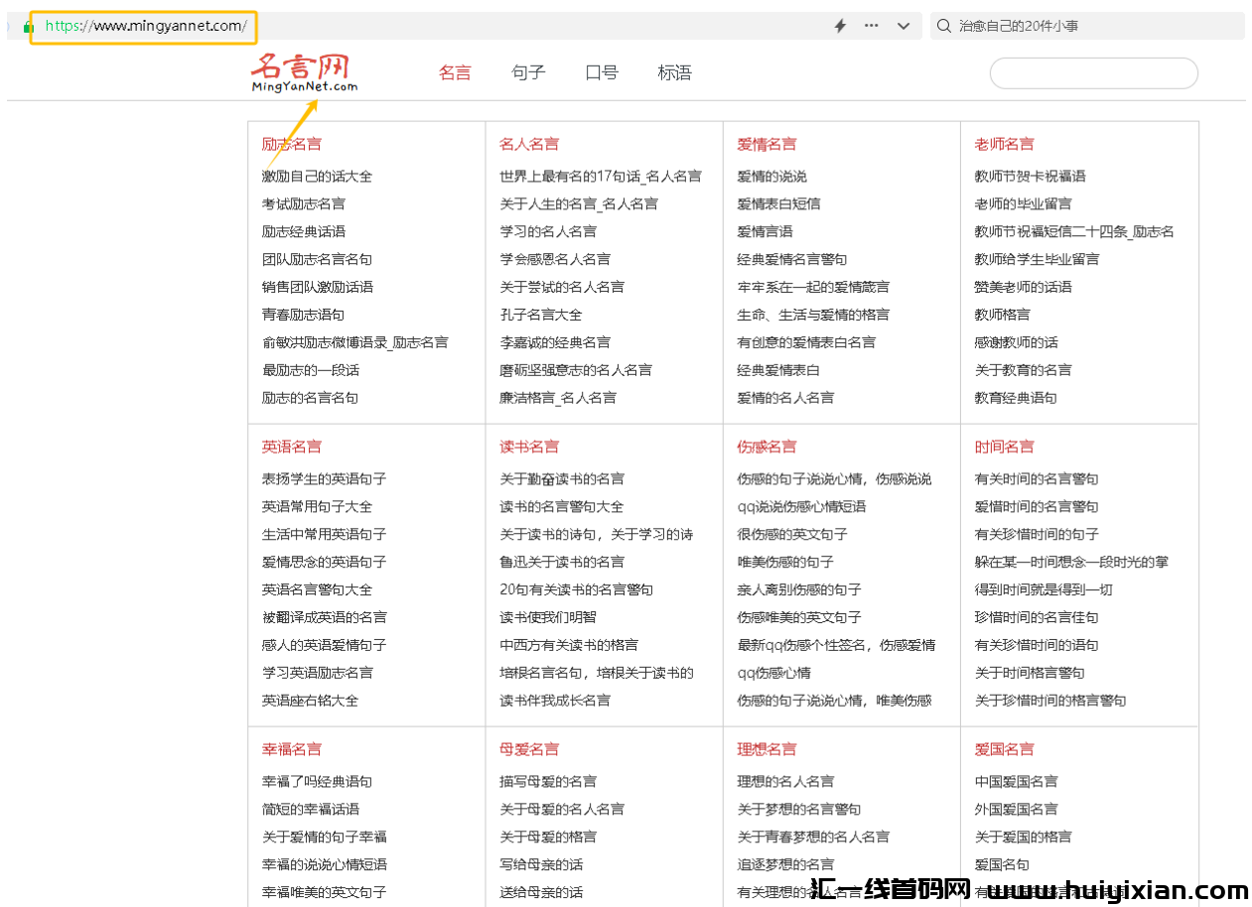Click the magnifier search icon next to 治愈自己的20件小事
1252x907 pixels.
point(942,26)
